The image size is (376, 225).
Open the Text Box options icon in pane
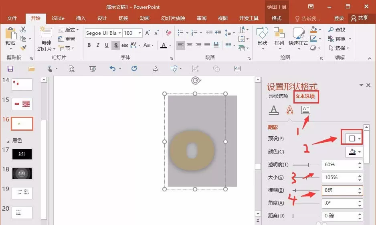click(306, 110)
